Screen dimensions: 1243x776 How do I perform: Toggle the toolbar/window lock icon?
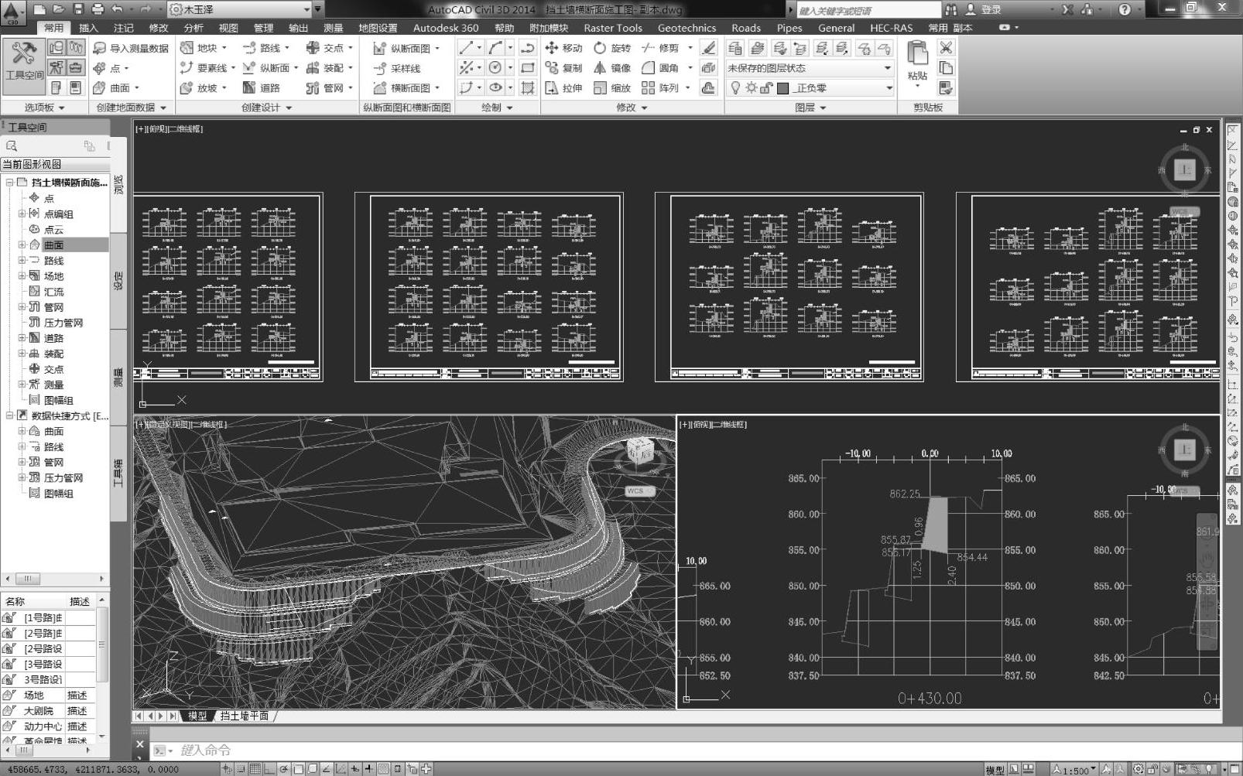pos(1153,769)
